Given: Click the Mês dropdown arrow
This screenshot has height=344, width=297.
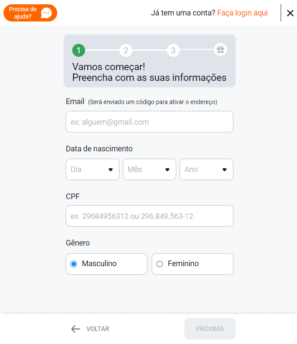Looking at the screenshot, I should (167, 169).
